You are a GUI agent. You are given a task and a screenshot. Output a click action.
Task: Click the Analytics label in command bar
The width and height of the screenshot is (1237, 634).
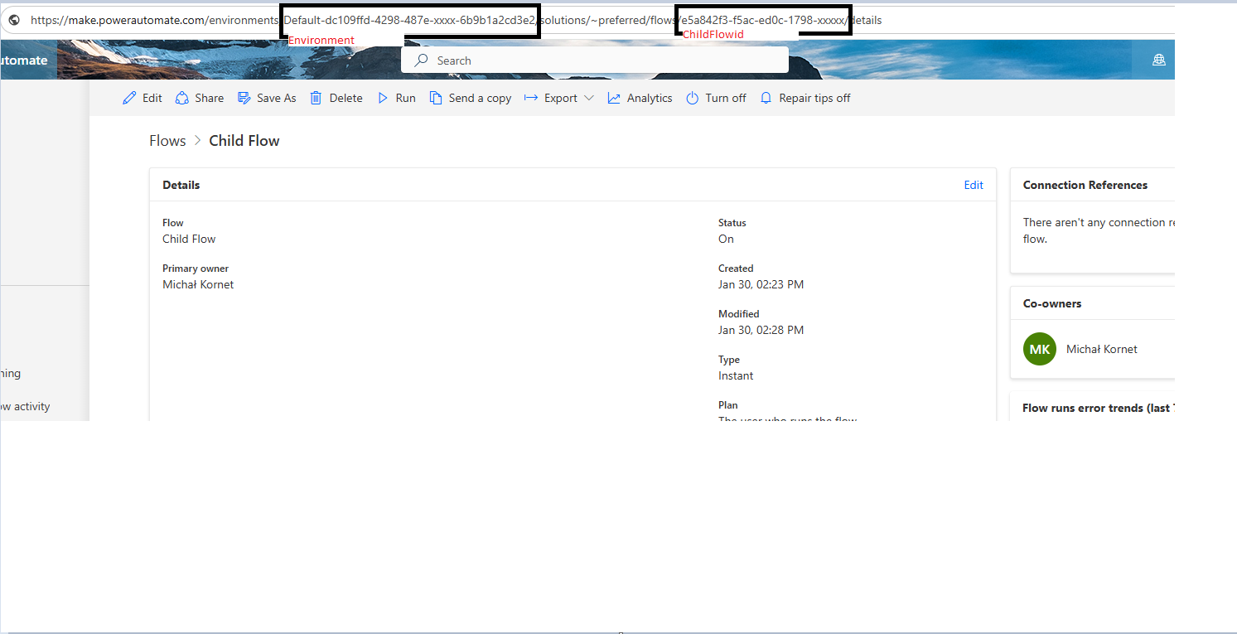coord(650,98)
